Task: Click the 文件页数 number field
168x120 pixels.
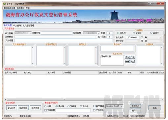Action: point(110,37)
